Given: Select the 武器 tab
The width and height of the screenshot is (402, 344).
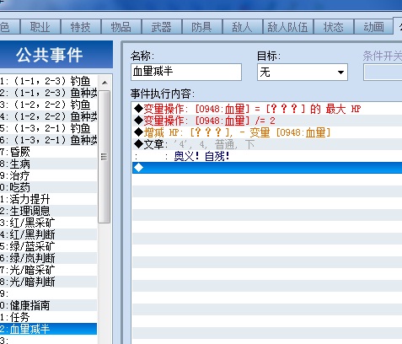Looking at the screenshot, I should click(x=162, y=27).
